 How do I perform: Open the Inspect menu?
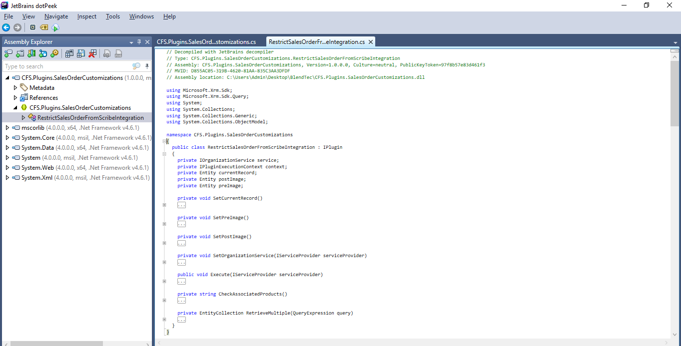[x=87, y=16]
